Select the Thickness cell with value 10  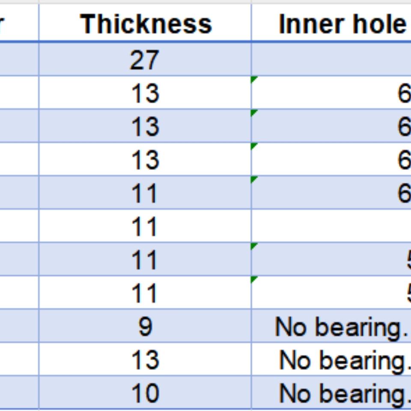click(145, 393)
